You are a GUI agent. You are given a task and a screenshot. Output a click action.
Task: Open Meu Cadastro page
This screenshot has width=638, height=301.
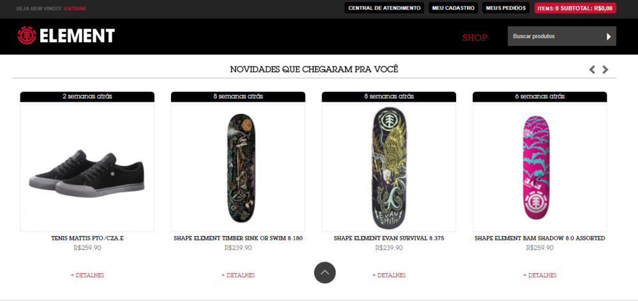(x=453, y=8)
